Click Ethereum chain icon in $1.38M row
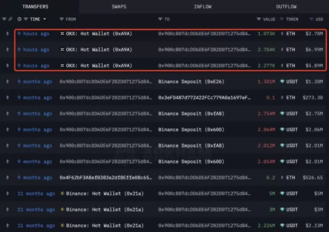The height and width of the screenshot is (232, 329). pyautogui.click(x=8, y=82)
